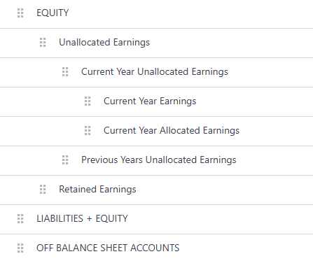Click the drag handle beside EQUITY
Image resolution: width=313 pixels, height=261 pixels.
coord(20,13)
